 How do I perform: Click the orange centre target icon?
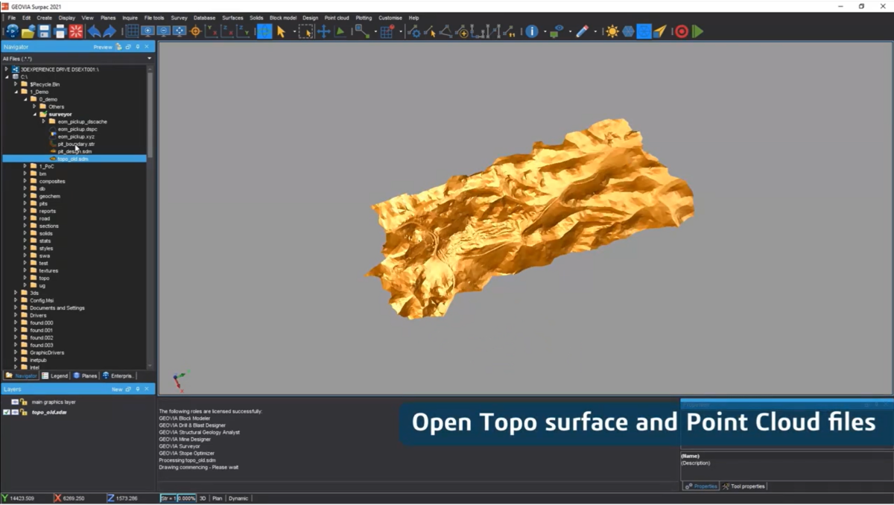tap(196, 31)
